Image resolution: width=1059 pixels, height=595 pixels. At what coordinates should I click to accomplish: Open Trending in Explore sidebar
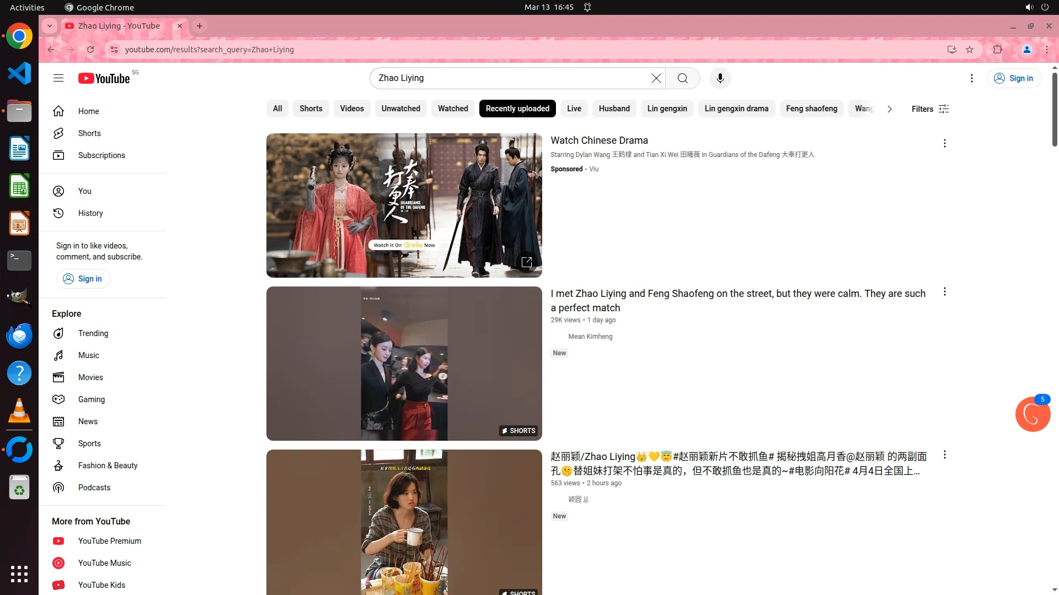click(93, 333)
